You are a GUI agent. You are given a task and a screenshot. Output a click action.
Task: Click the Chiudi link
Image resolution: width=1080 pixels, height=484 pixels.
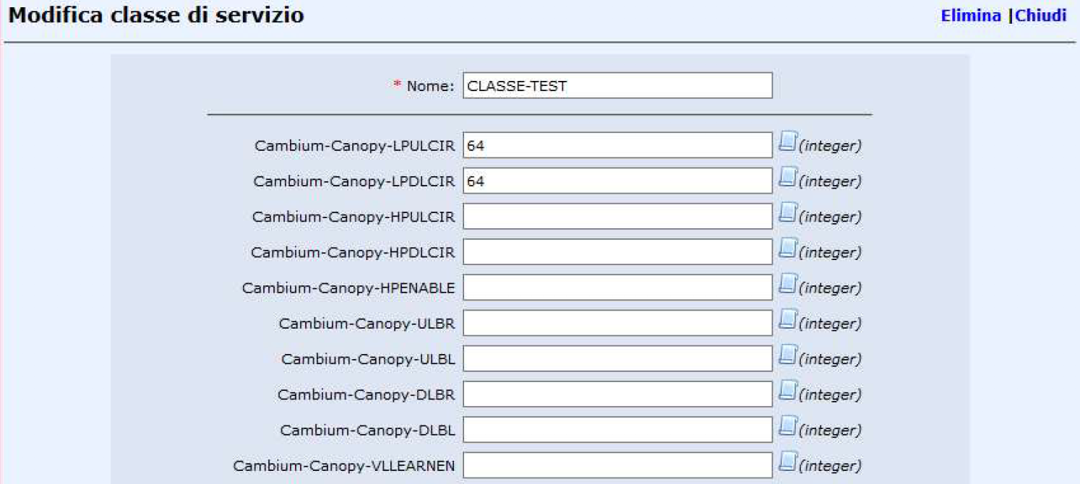[x=1041, y=16]
